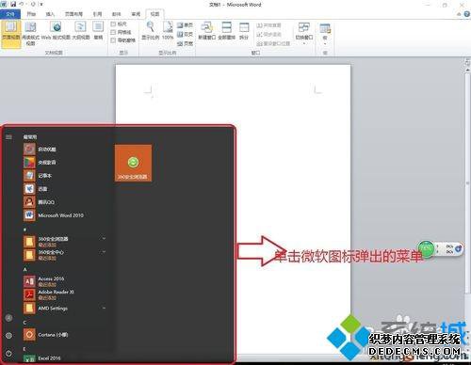Switch to Outline view (大纲视图)

pos(81,31)
